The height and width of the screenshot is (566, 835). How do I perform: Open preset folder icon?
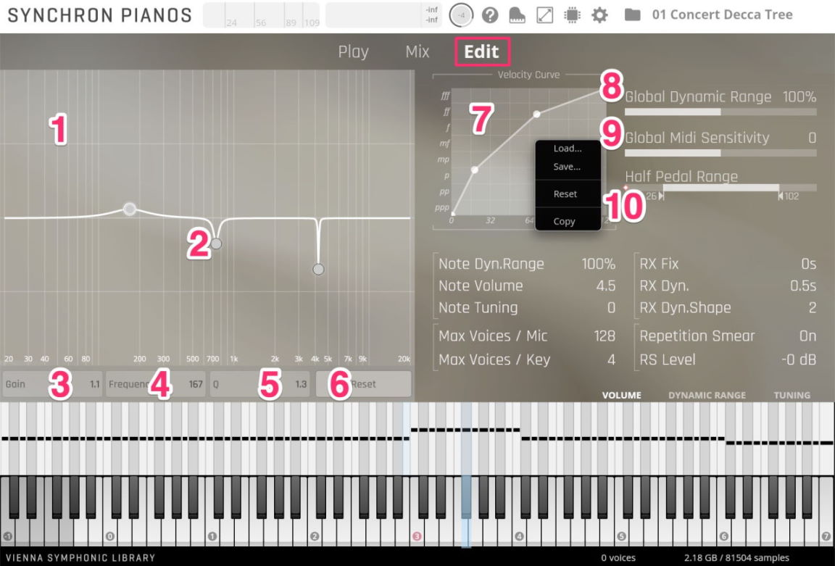(632, 14)
